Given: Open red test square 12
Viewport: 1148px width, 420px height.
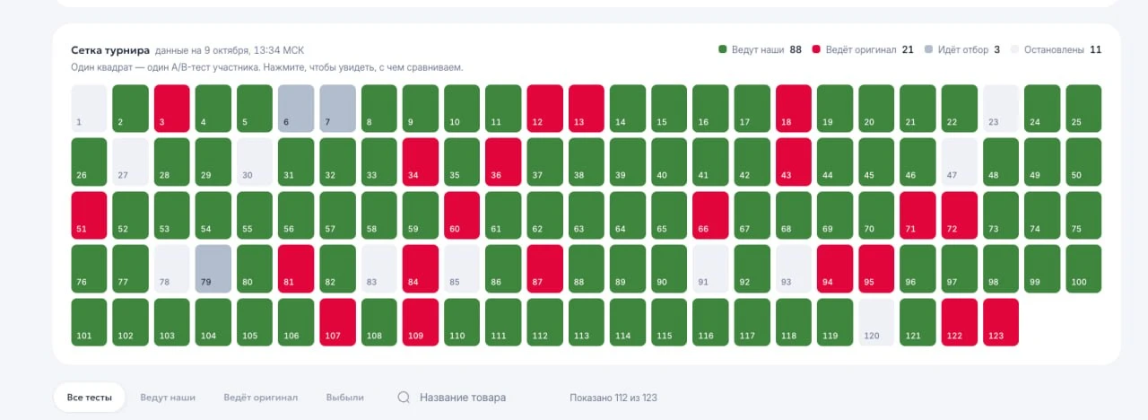Looking at the screenshot, I should (544, 109).
